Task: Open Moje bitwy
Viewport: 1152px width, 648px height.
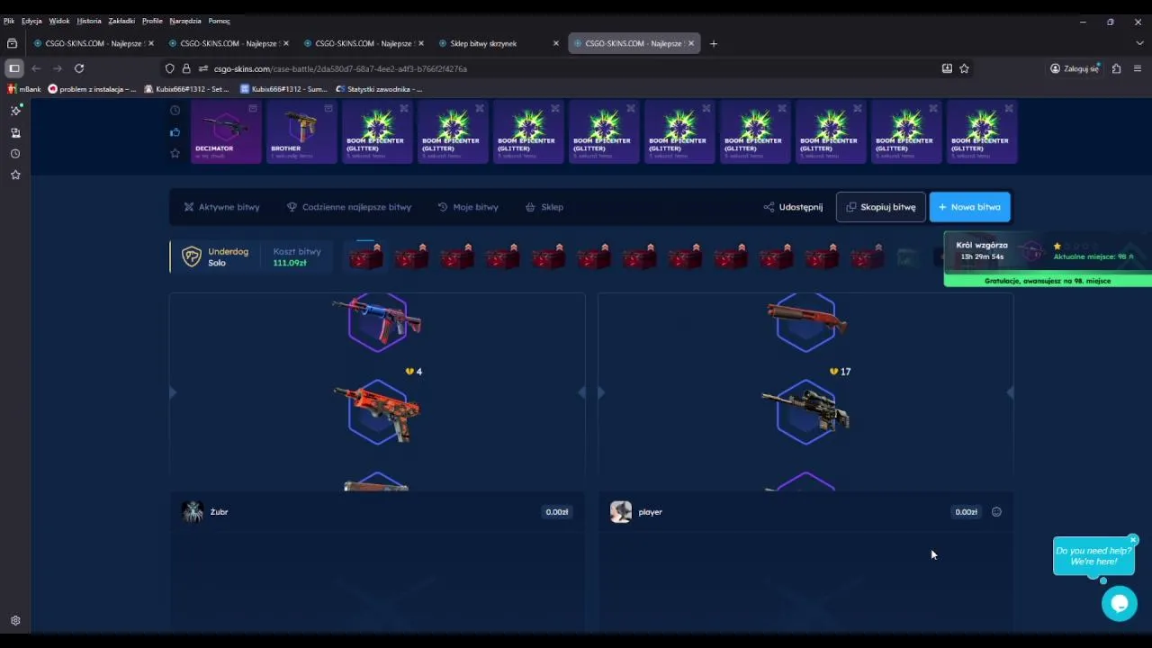Action: coord(468,207)
